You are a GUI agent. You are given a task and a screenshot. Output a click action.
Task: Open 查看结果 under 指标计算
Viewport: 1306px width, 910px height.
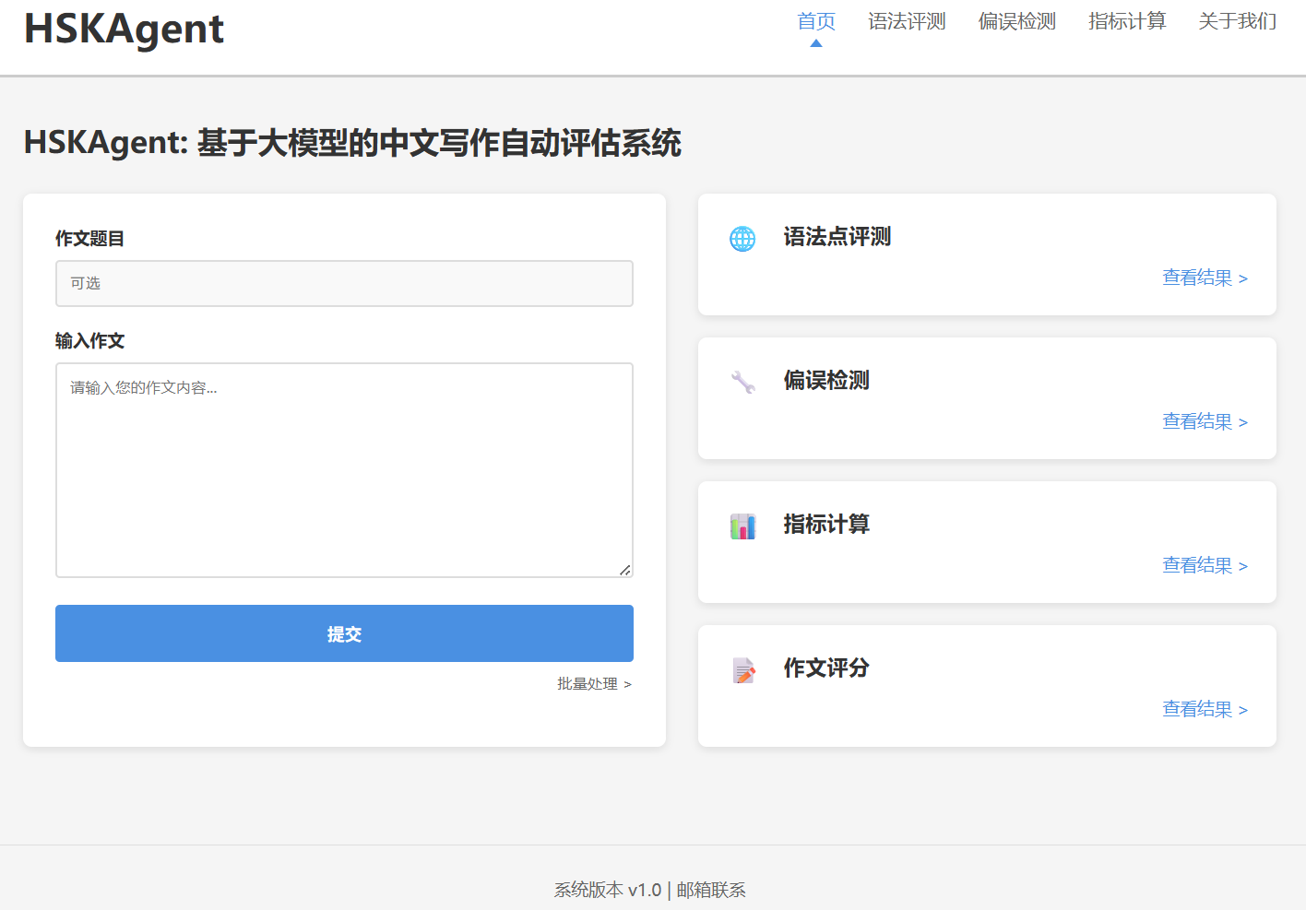tap(1205, 566)
